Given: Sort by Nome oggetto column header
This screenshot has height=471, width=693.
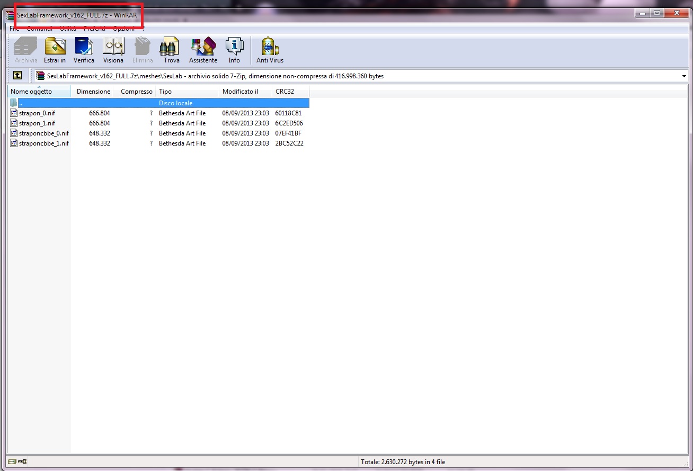Looking at the screenshot, I should point(39,92).
